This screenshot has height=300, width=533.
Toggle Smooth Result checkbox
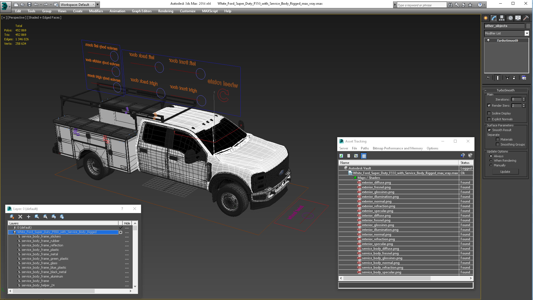[x=489, y=130]
